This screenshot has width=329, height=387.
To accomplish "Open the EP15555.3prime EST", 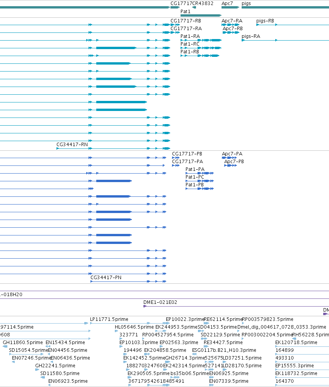I will (295, 366).
